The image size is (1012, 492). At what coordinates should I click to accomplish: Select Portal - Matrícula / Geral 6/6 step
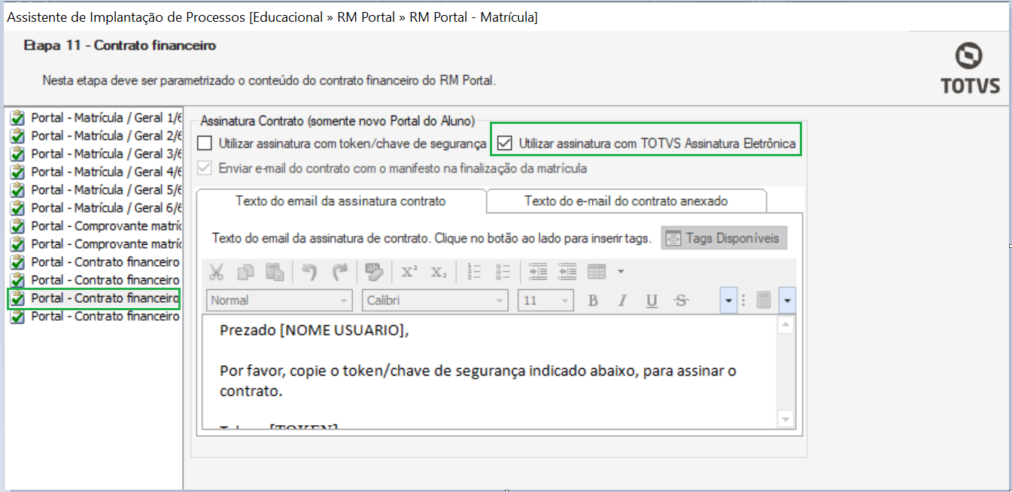[96, 208]
